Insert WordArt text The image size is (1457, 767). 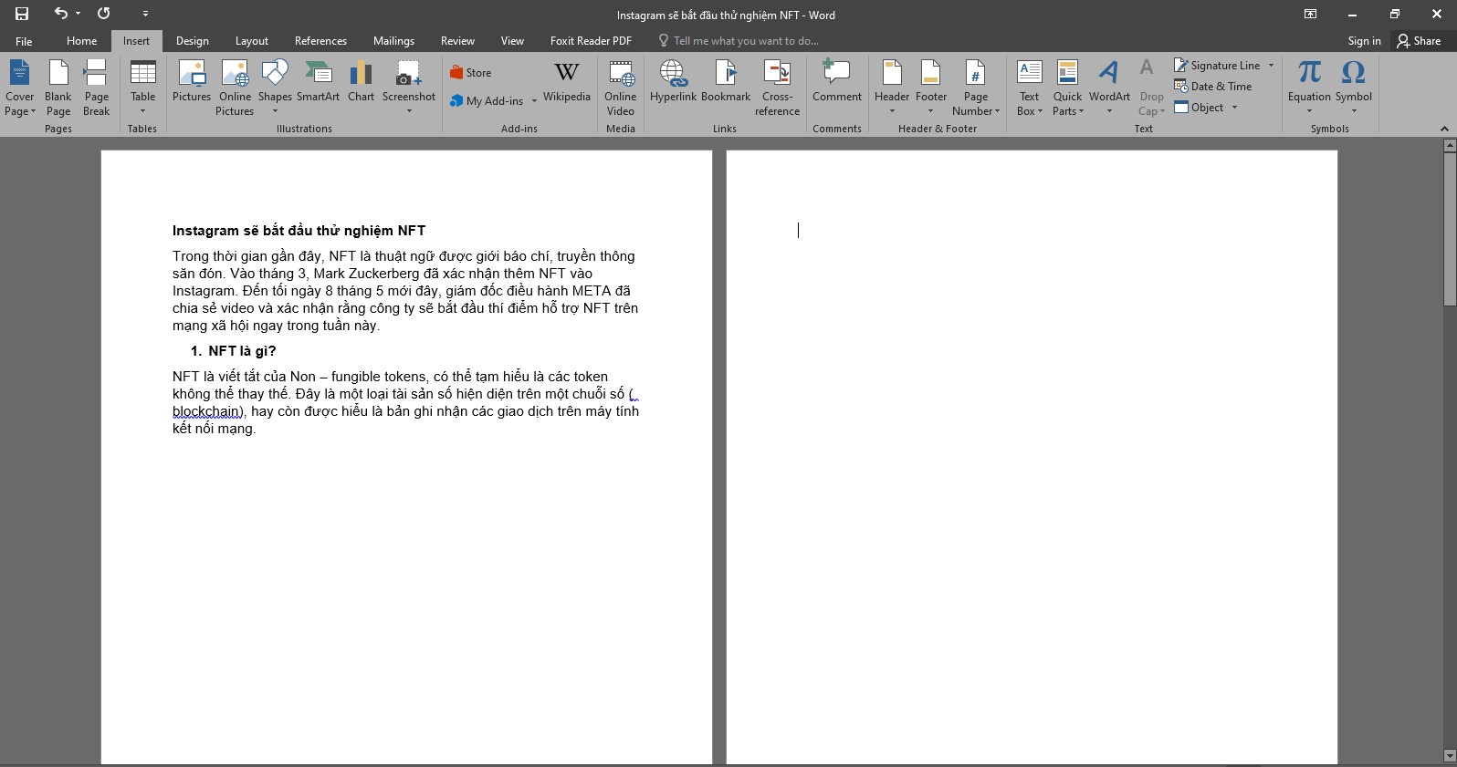click(1109, 88)
